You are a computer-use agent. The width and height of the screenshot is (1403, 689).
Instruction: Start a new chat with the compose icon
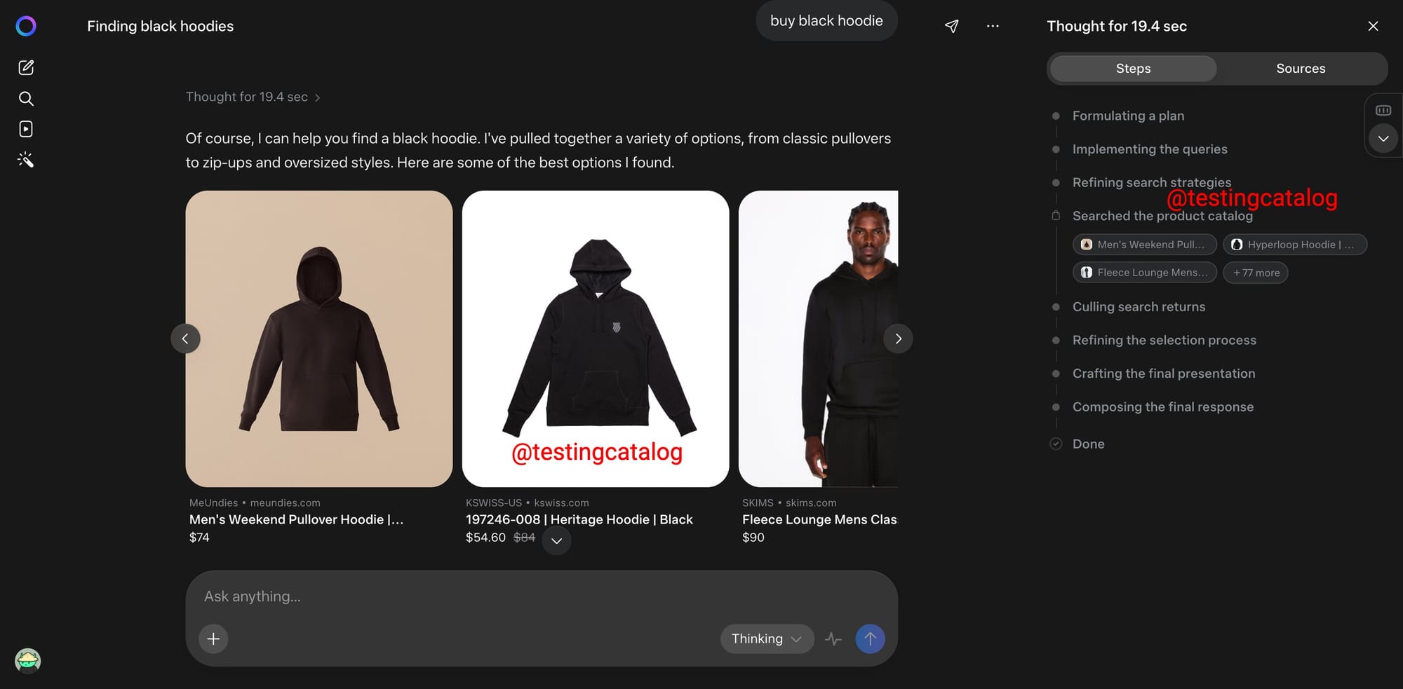tap(26, 67)
